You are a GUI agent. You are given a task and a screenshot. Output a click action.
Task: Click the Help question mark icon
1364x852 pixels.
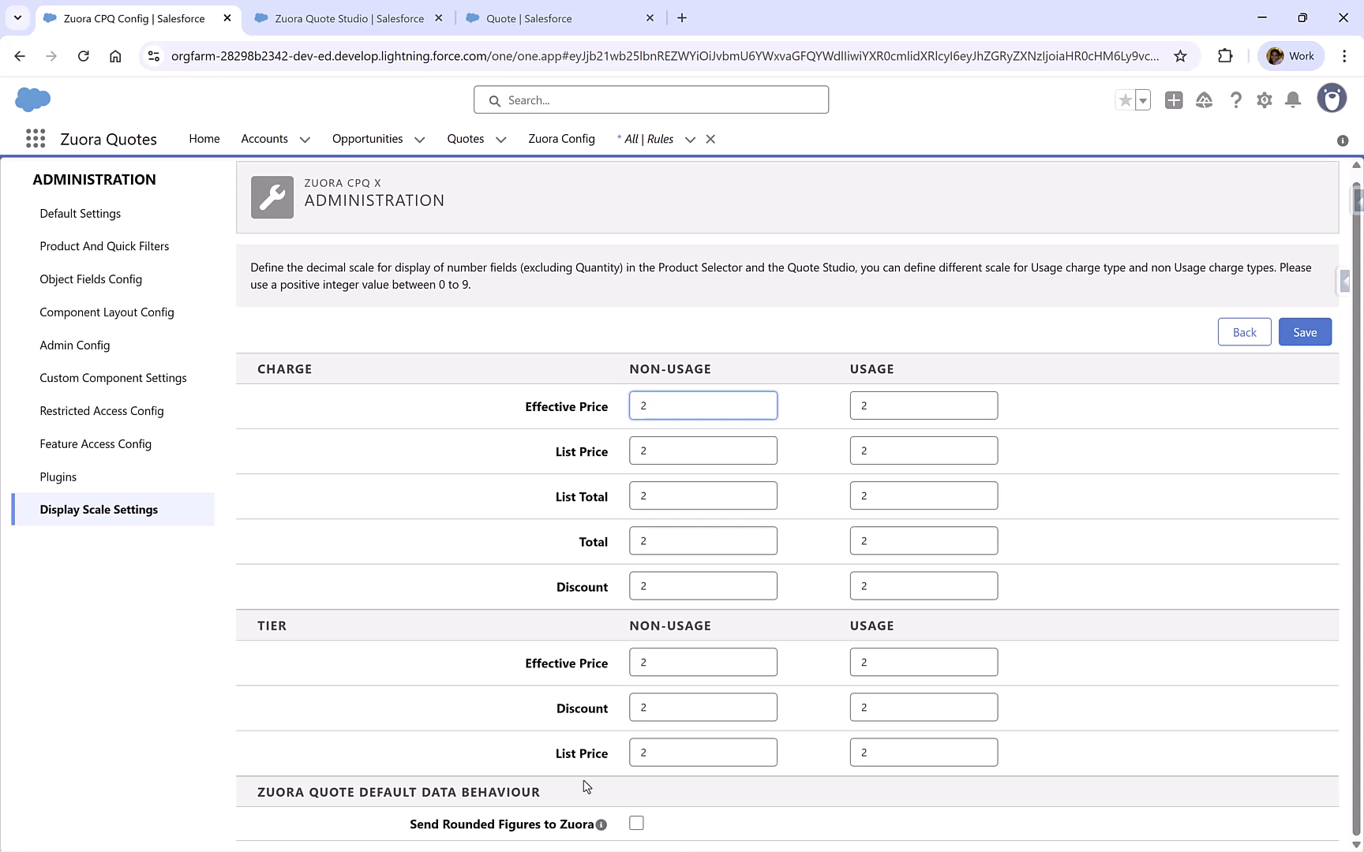click(1236, 100)
